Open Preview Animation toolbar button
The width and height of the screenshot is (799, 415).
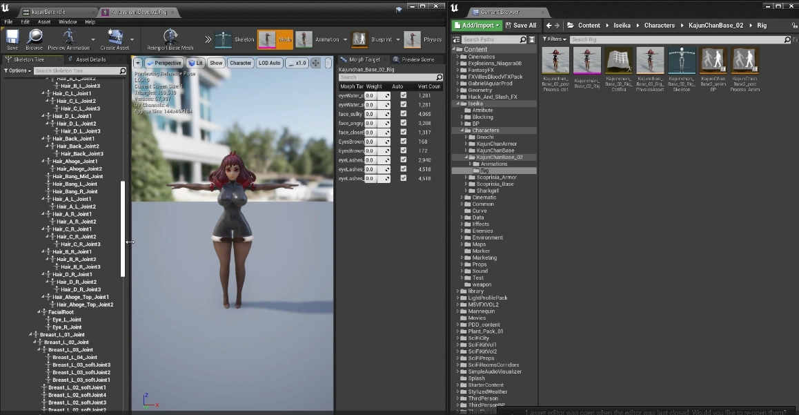pos(69,39)
